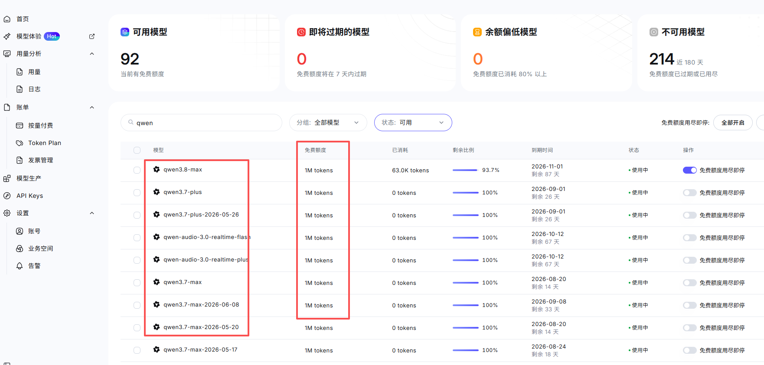The height and width of the screenshot is (365, 764).
Task: Click the model icon beside qwen3.7-max-2026-06-08
Action: (x=157, y=305)
